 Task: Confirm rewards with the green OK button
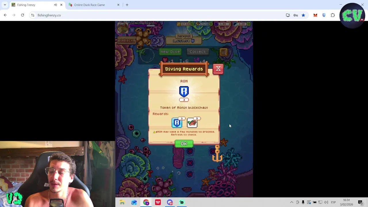(184, 144)
